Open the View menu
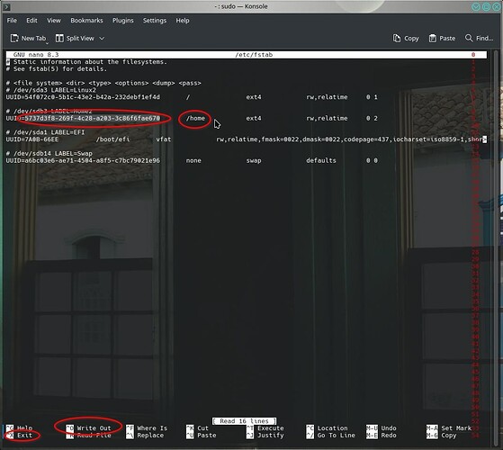The image size is (503, 450). click(54, 21)
